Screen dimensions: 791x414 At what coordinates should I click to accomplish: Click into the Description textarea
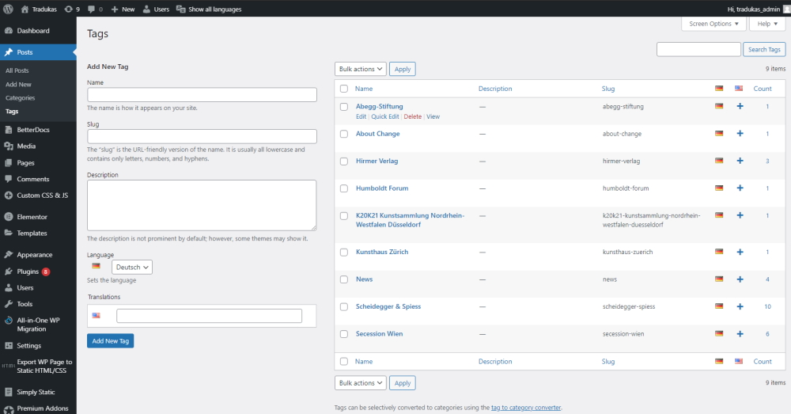point(202,206)
